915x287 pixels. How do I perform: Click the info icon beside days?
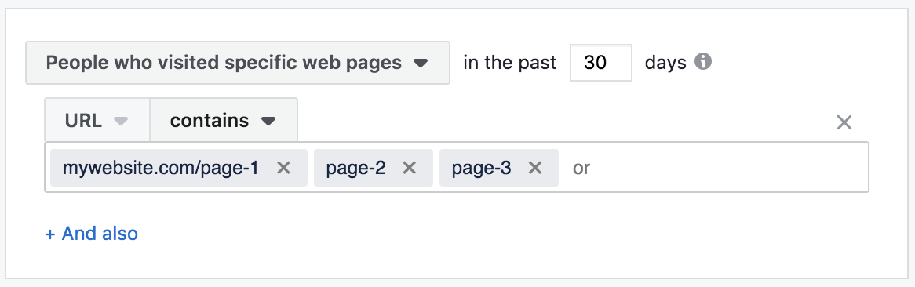pos(702,61)
